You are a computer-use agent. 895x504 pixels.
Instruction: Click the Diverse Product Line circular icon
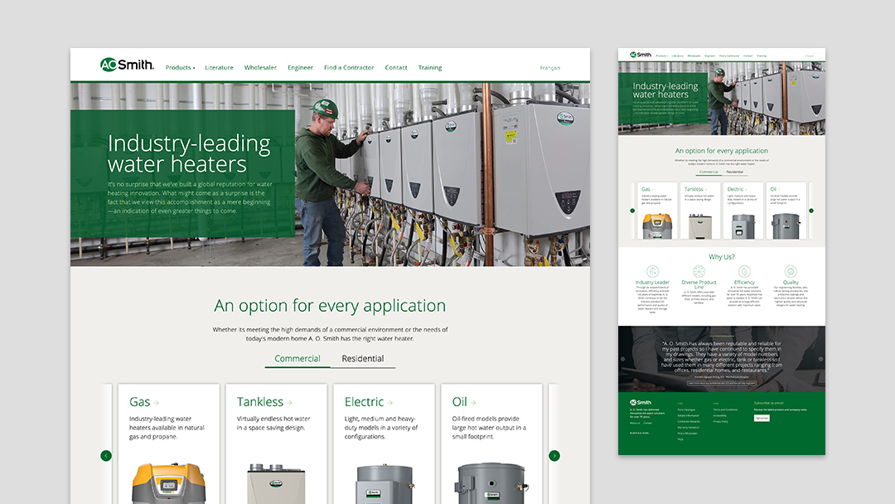(x=699, y=271)
